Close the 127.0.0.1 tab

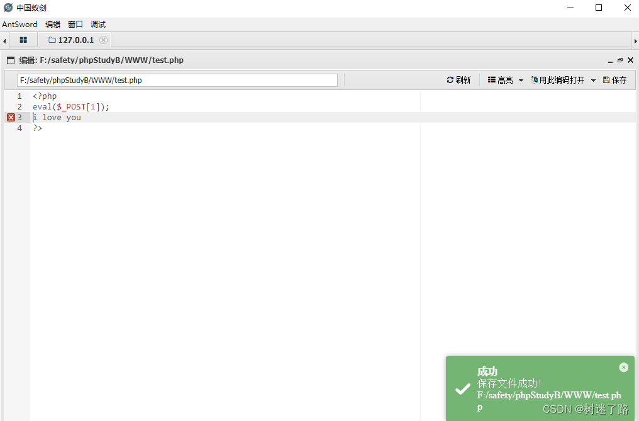[104, 40]
